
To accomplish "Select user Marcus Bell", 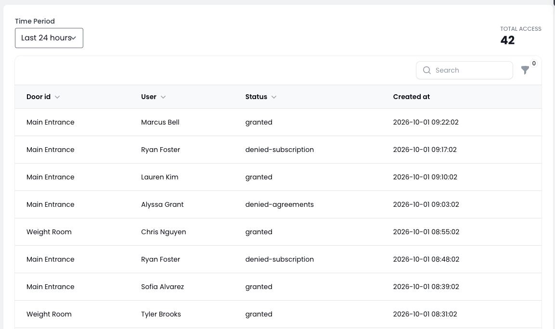I will click(160, 122).
